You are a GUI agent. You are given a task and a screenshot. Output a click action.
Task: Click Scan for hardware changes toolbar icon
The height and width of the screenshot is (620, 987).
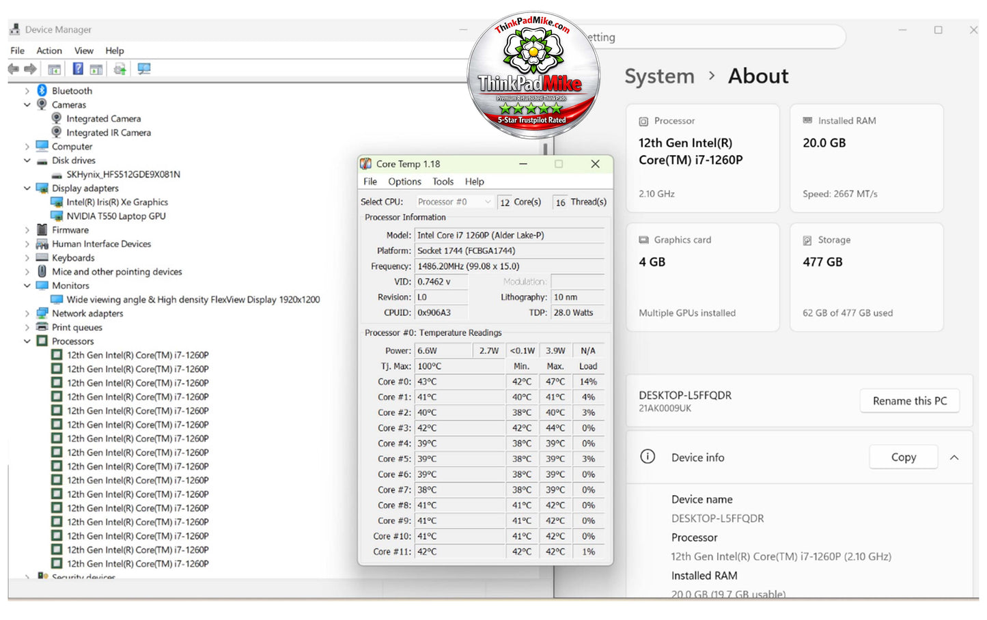pos(143,69)
